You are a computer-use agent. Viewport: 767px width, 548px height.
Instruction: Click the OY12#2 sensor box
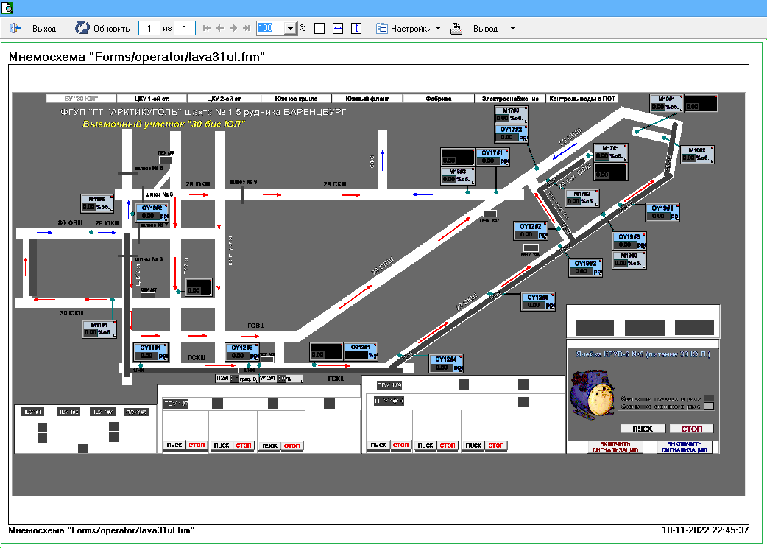(x=530, y=231)
